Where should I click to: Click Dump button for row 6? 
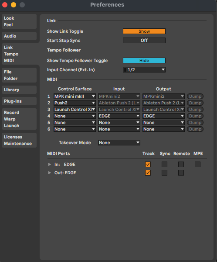point(195,129)
